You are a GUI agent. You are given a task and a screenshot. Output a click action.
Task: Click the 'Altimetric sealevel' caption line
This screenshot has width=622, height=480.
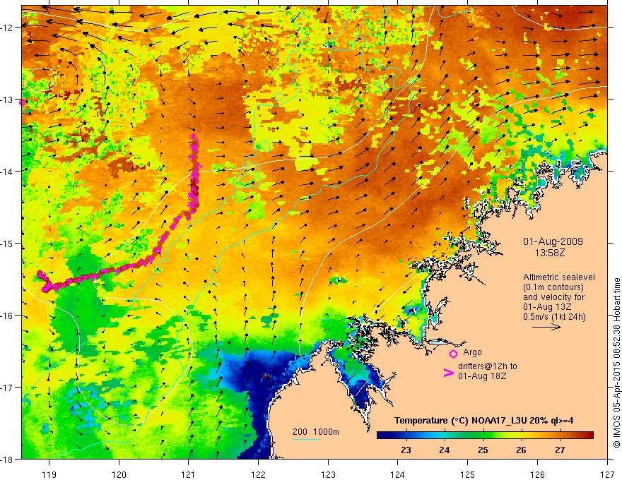(559, 277)
